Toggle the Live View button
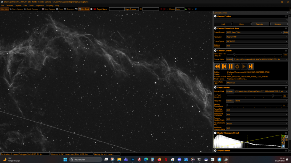This screenshot has width=291, height=163. click(x=5, y=9)
